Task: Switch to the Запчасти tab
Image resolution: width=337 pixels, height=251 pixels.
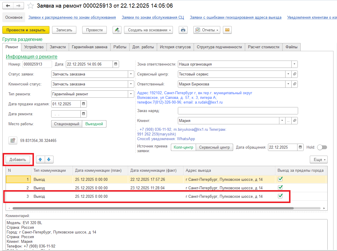Action: click(x=58, y=47)
